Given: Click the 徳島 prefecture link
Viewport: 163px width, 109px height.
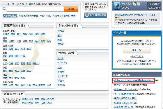Looking at the screenshot, I should pos(5,78).
